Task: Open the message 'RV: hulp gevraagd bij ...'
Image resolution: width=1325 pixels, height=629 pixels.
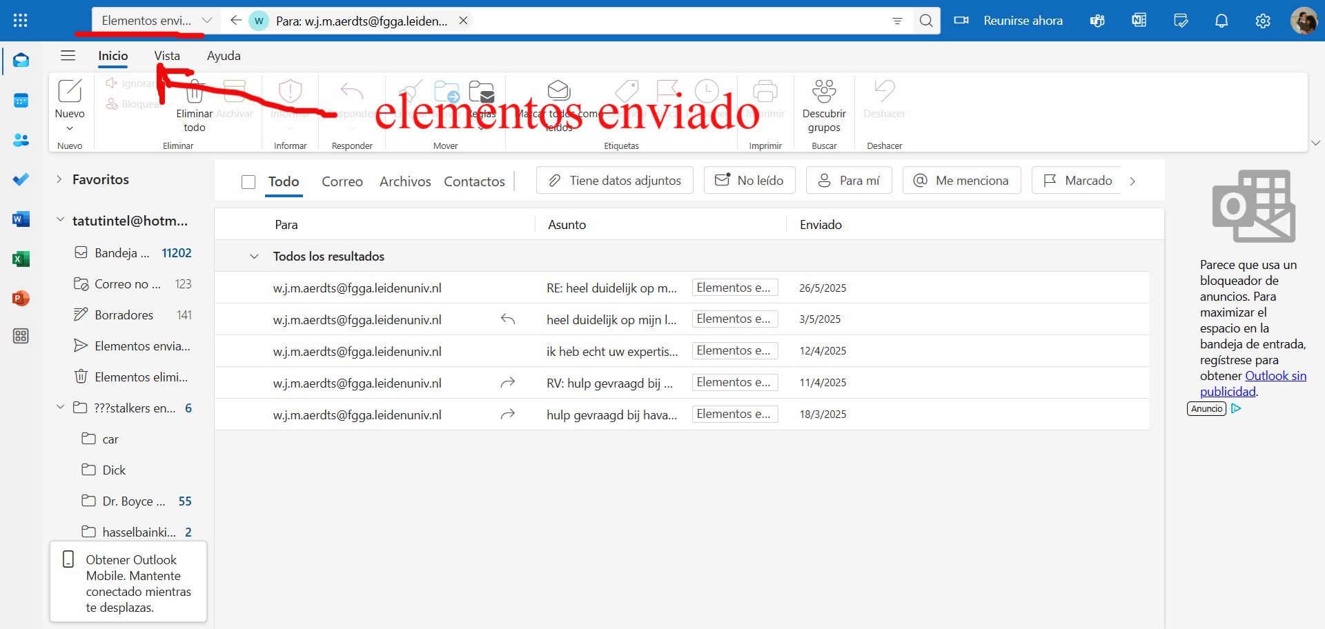Action: pos(682,383)
